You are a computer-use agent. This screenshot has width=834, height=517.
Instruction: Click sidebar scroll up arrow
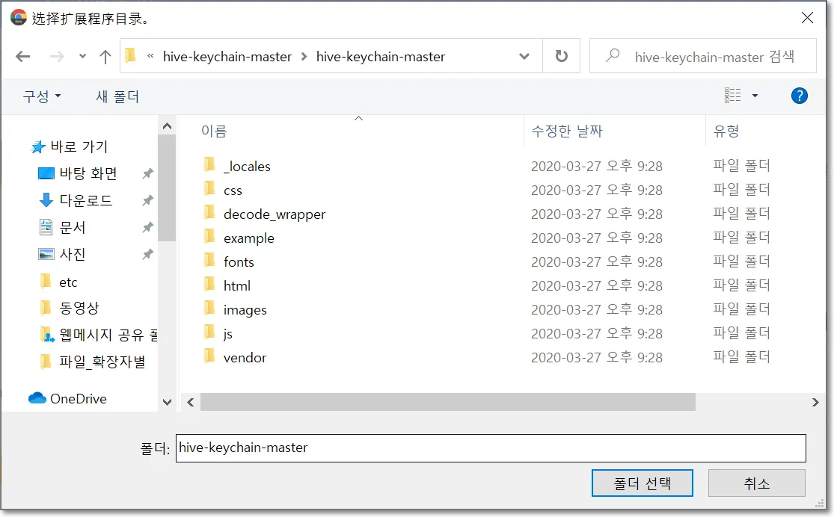pos(167,126)
